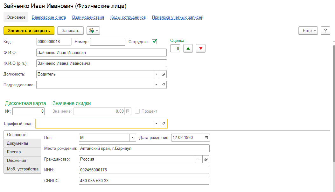The width and height of the screenshot is (335, 192).
Task: Click the Записать и закрыть button
Action: click(x=29, y=30)
